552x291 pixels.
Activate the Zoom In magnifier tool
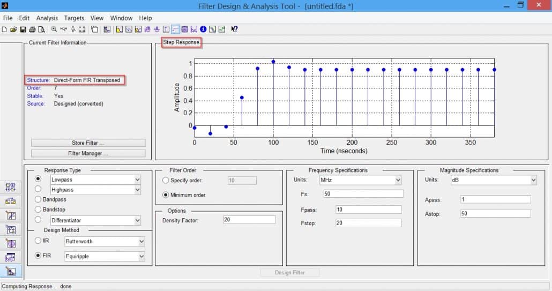coord(54,29)
